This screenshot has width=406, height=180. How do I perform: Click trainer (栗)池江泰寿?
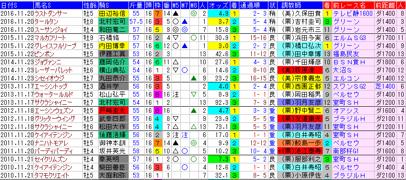[300, 151]
